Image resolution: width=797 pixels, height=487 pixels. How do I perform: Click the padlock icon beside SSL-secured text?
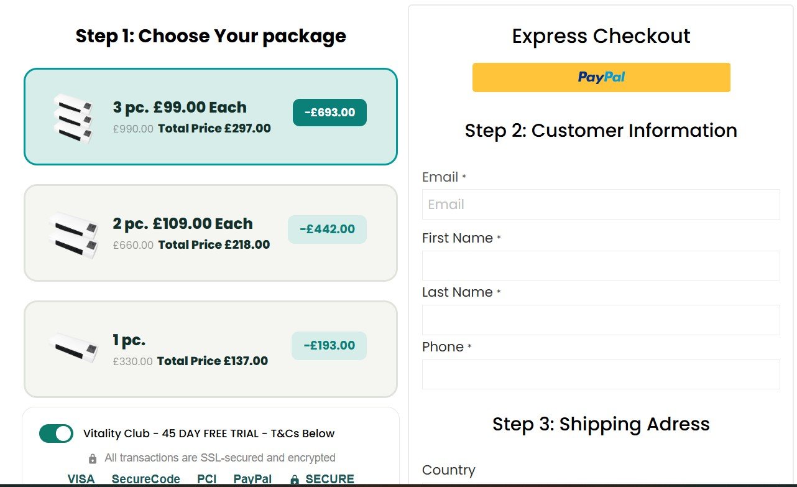click(x=93, y=458)
